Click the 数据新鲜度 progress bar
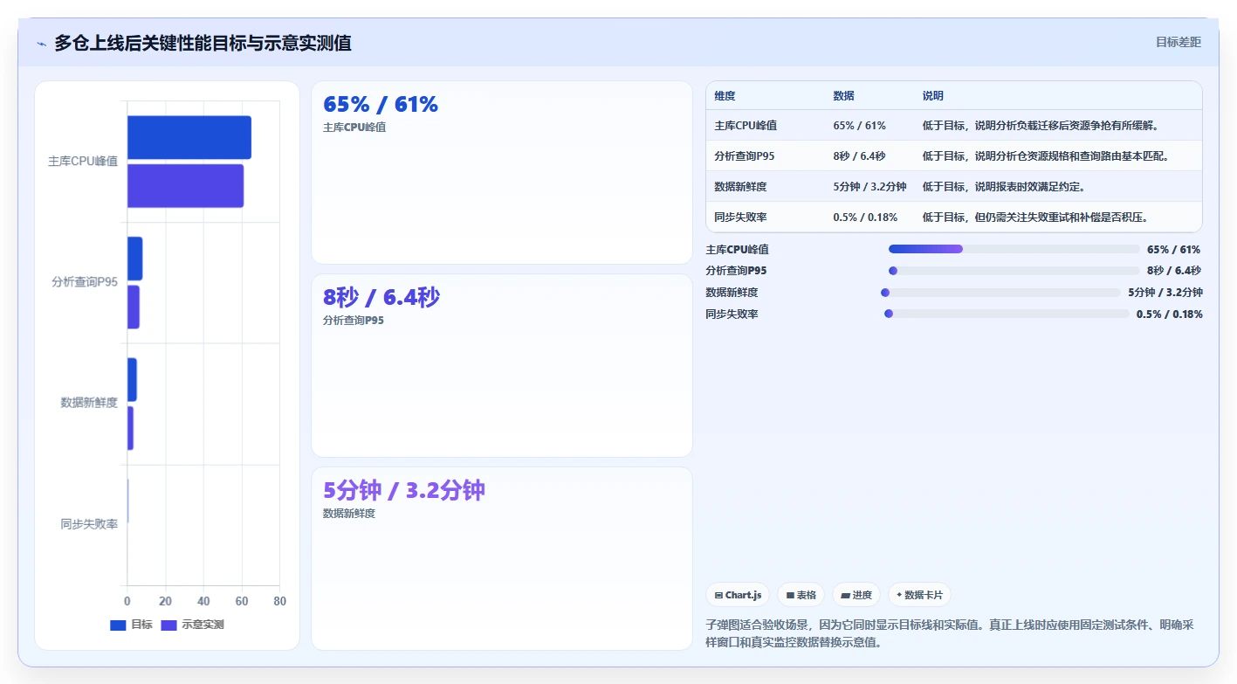This screenshot has width=1237, height=684. (1000, 293)
